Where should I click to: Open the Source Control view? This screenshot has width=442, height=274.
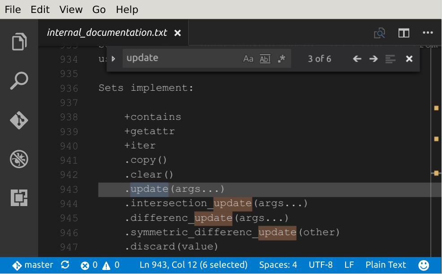(19, 120)
